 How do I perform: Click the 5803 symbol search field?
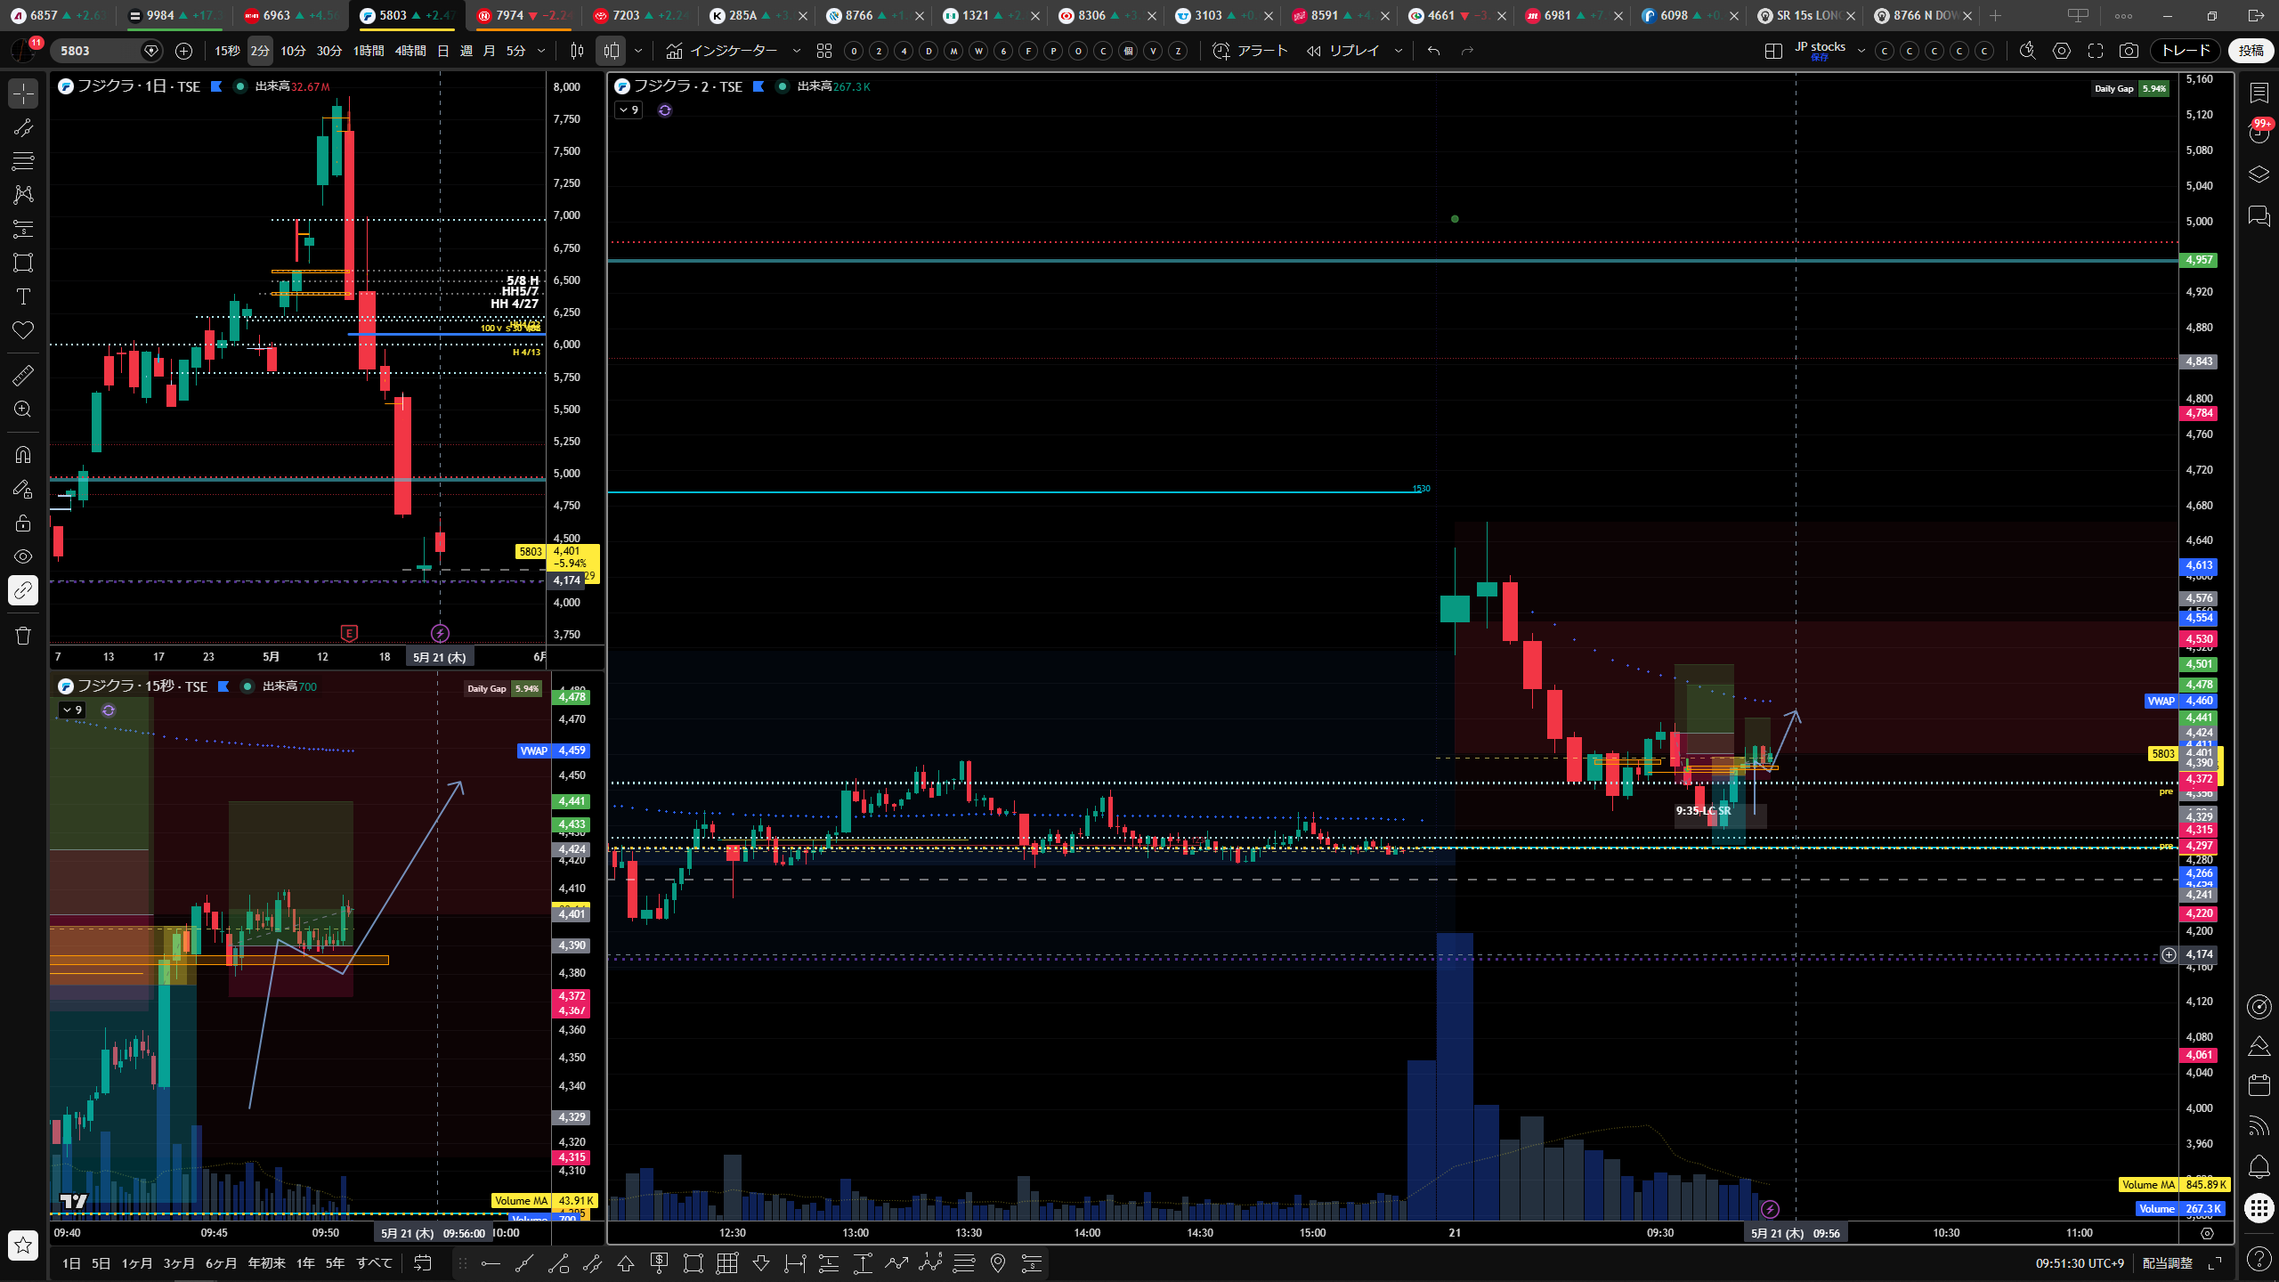(98, 51)
